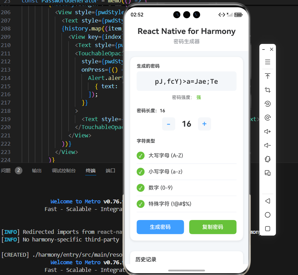Click the generated password text field
Viewport: 298px width, 275px height.
coord(186,81)
